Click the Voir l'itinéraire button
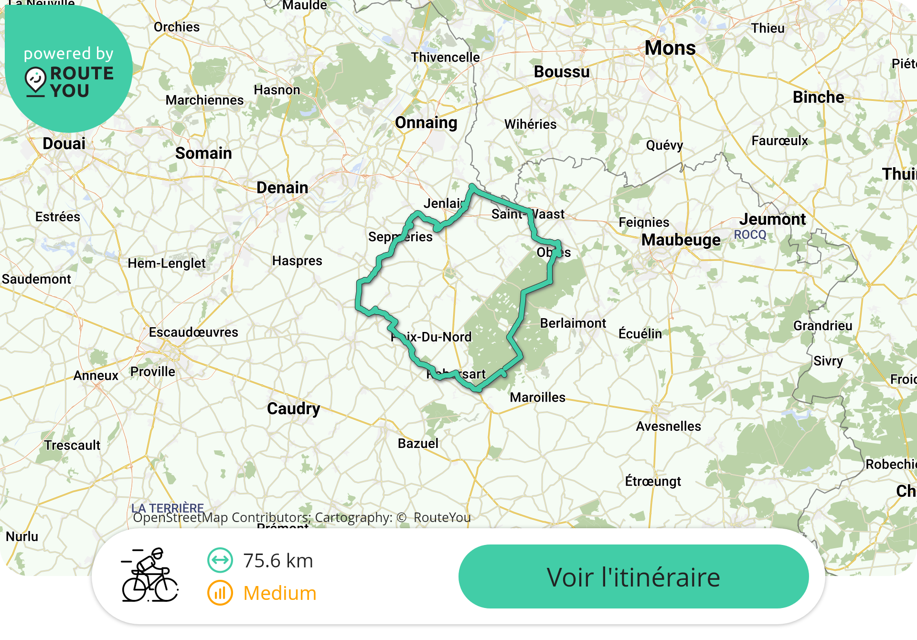 (x=633, y=576)
